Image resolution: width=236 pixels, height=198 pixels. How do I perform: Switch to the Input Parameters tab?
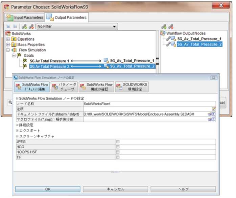(x=25, y=18)
